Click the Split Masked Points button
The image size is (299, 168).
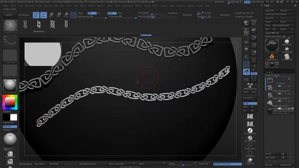[93, 164]
